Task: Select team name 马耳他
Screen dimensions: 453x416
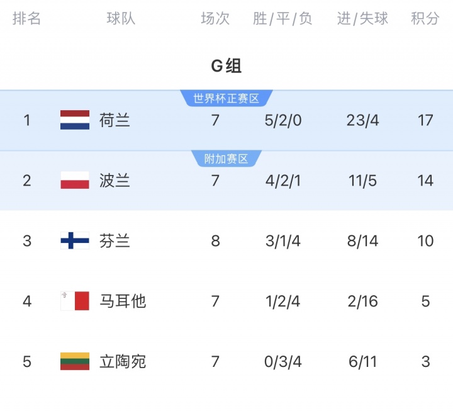Action: [x=122, y=301]
